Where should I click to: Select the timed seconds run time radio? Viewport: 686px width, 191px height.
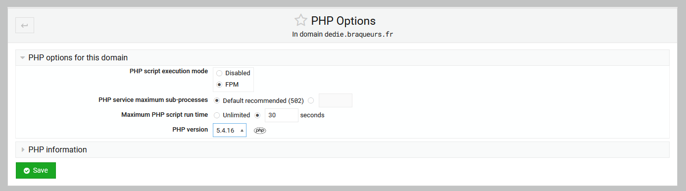[x=257, y=115]
